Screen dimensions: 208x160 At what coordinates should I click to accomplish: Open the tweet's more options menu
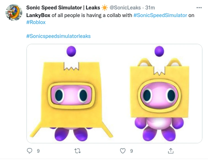pyautogui.click(x=199, y=8)
